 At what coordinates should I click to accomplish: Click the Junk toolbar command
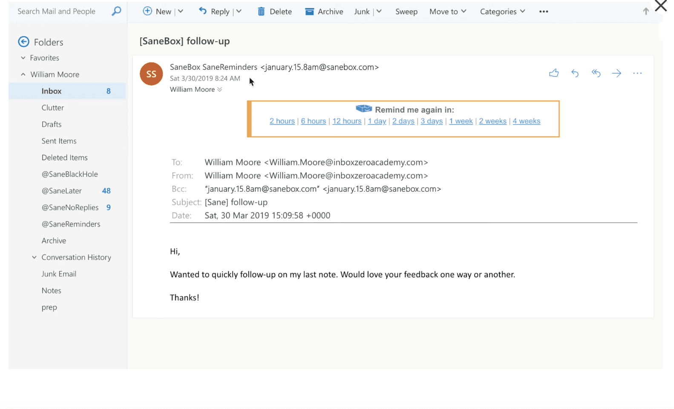click(362, 11)
